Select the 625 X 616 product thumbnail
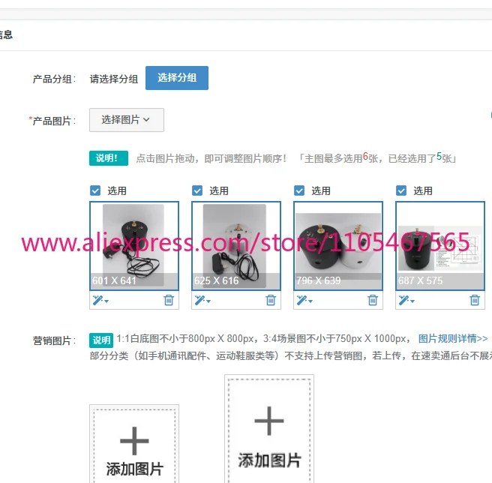The height and width of the screenshot is (483, 492). (236, 246)
